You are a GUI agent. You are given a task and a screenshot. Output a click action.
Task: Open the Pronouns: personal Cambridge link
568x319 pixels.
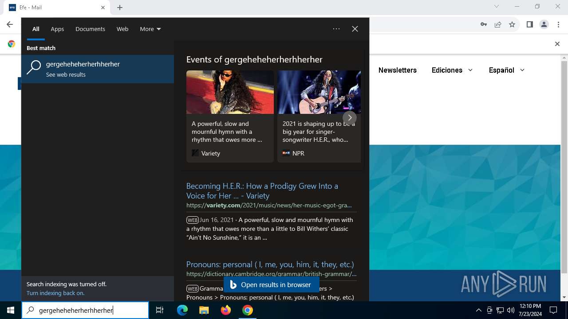[x=270, y=264]
